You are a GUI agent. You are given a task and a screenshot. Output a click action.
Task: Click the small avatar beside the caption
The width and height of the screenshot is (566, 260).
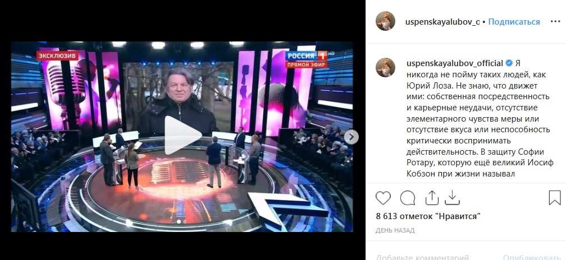(385, 67)
